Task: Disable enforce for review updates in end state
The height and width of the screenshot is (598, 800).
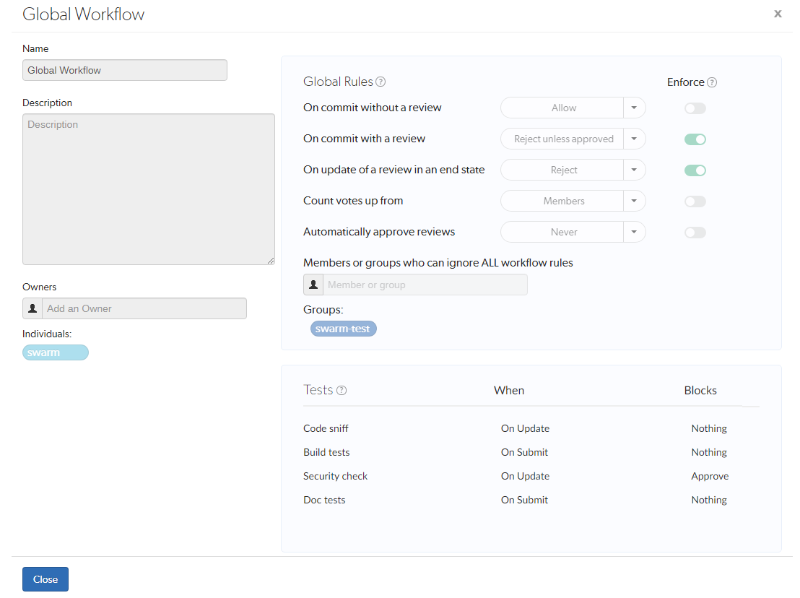Action: [695, 170]
